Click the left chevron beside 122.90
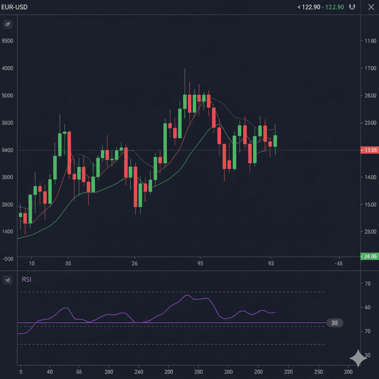Image resolution: width=379 pixels, height=379 pixels. click(299, 7)
